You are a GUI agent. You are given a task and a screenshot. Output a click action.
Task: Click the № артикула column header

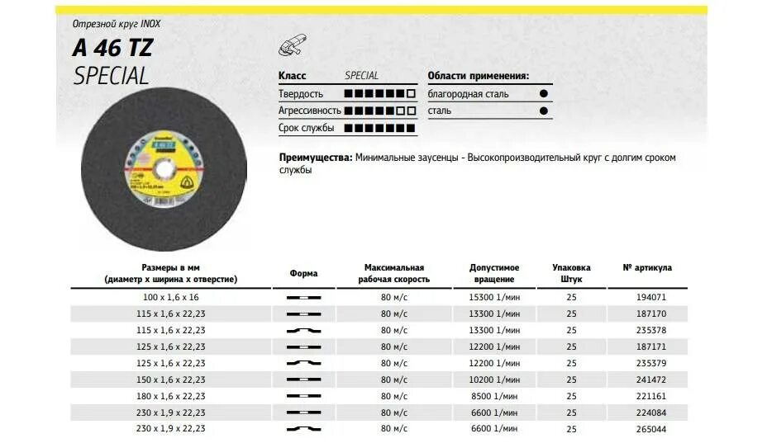(647, 267)
